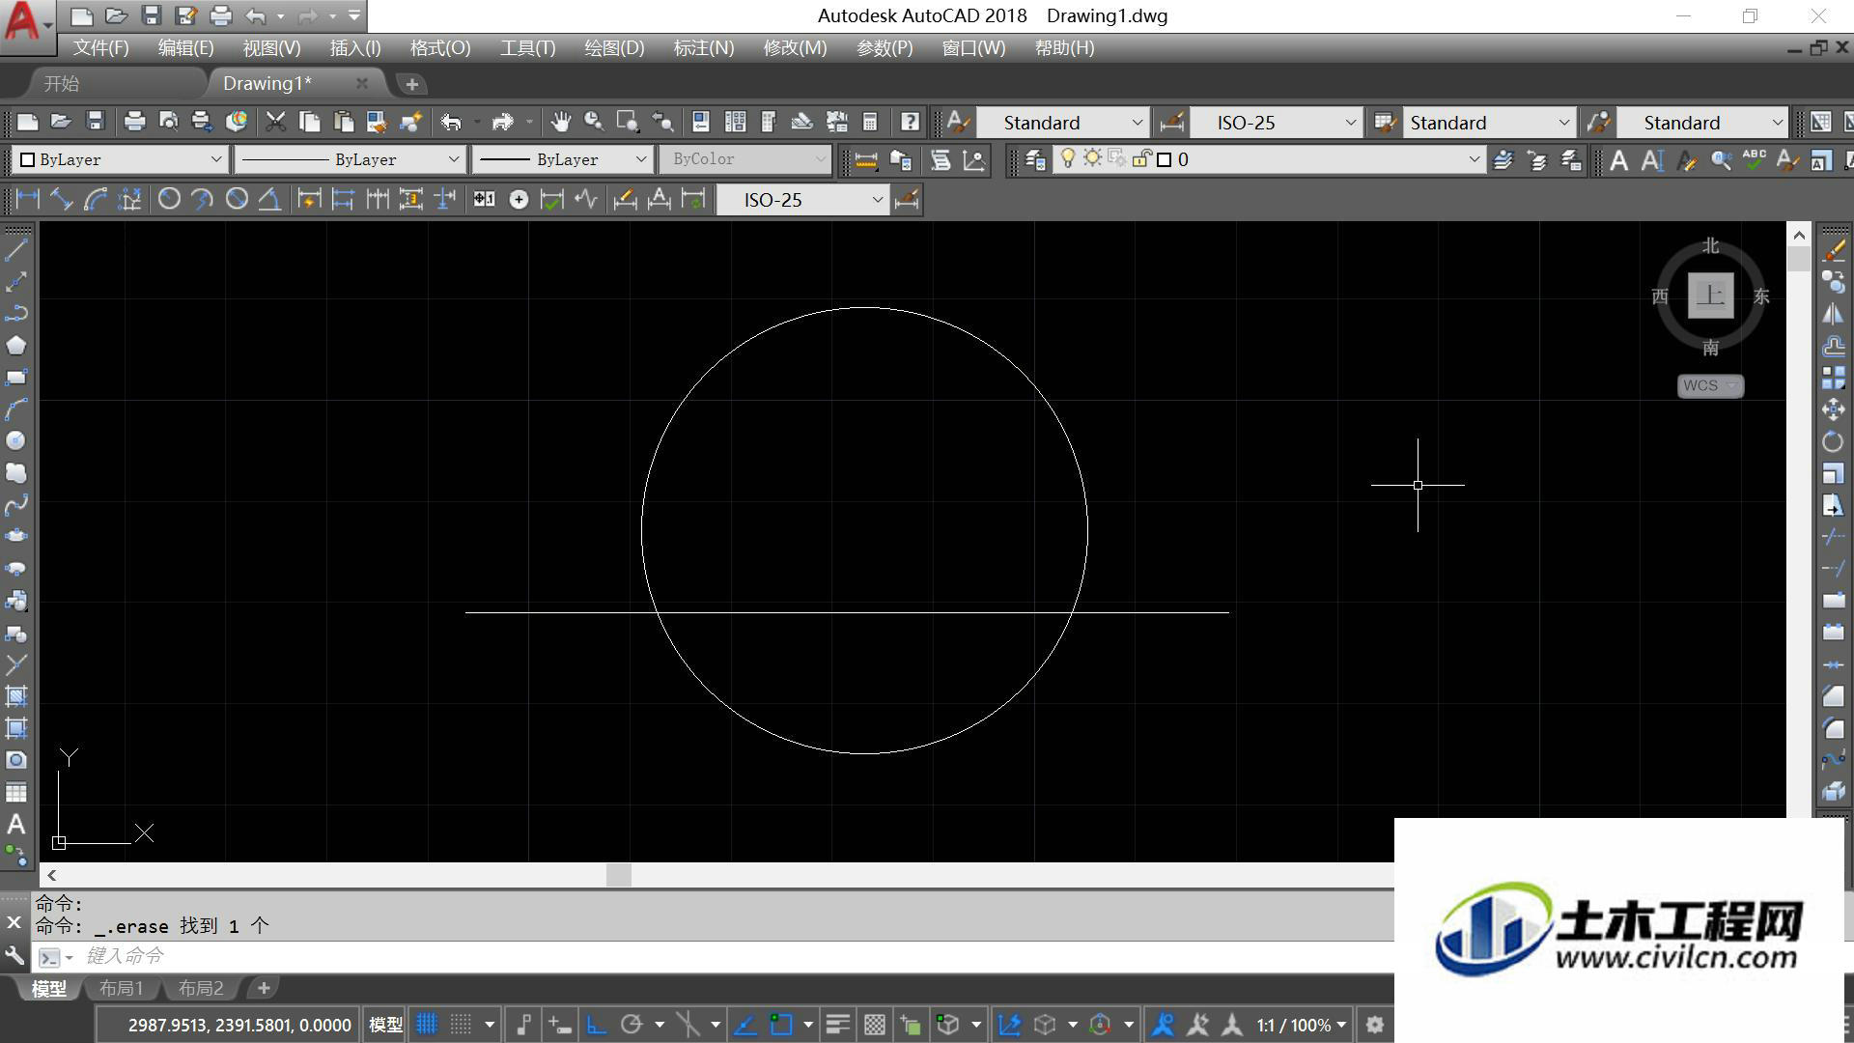Click the Radius dimension tool
Viewport: 1854px width, 1043px height.
pos(169,199)
